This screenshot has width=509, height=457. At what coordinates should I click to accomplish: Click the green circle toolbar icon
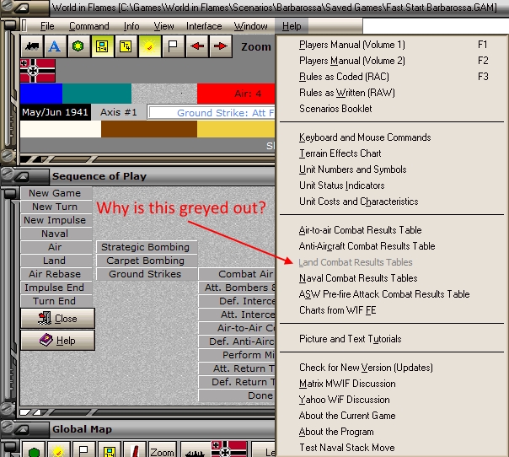coord(78,46)
